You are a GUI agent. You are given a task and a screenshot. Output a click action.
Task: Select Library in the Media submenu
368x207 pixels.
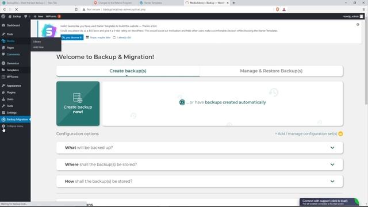coord(37,41)
